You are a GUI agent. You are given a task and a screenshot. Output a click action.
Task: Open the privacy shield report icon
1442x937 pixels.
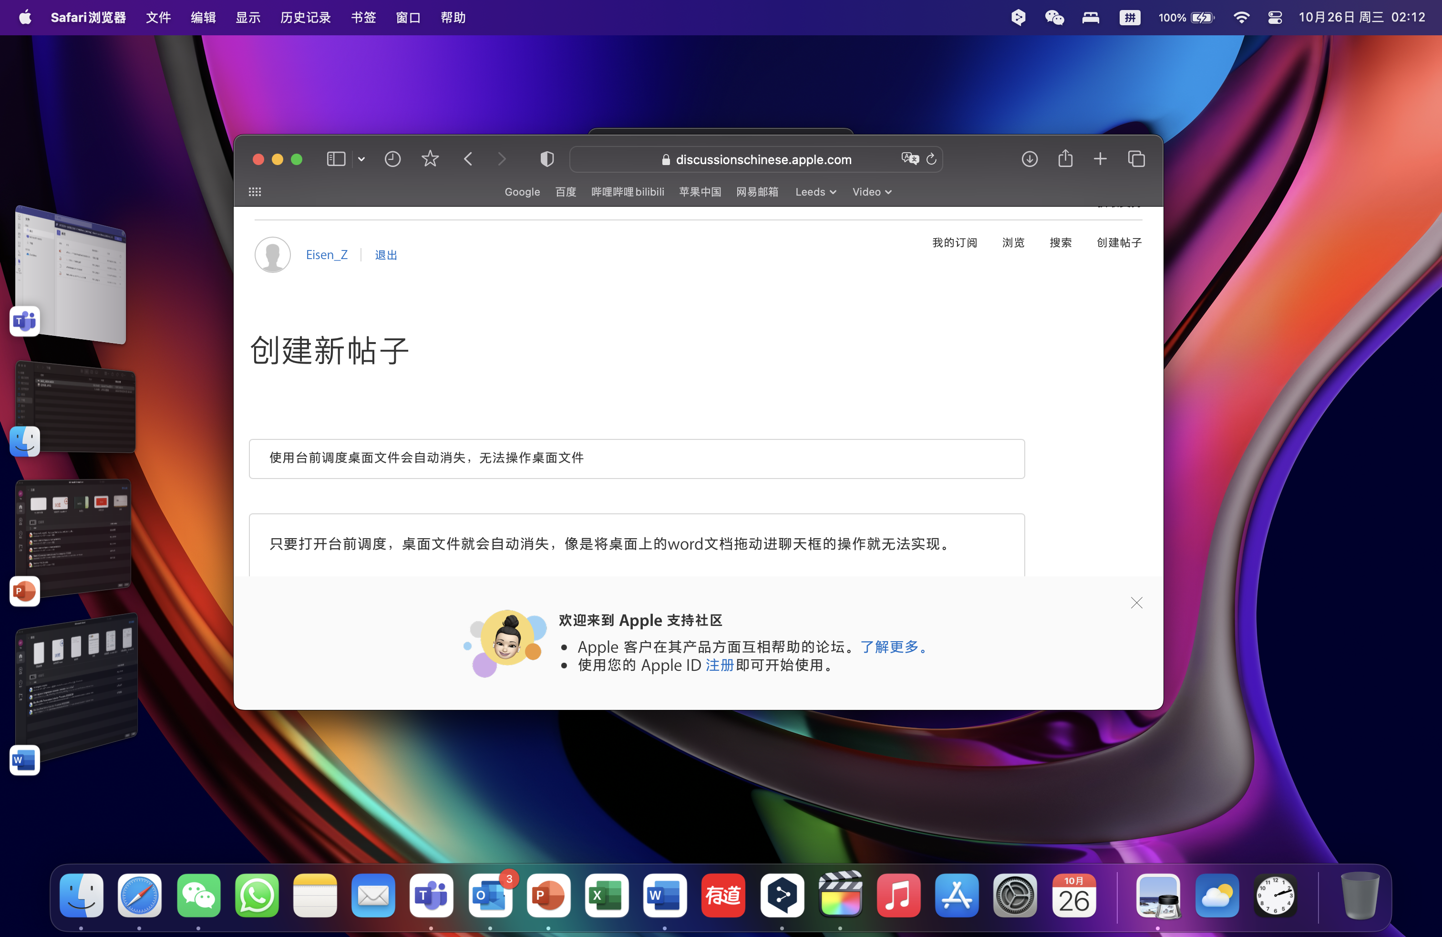546,159
